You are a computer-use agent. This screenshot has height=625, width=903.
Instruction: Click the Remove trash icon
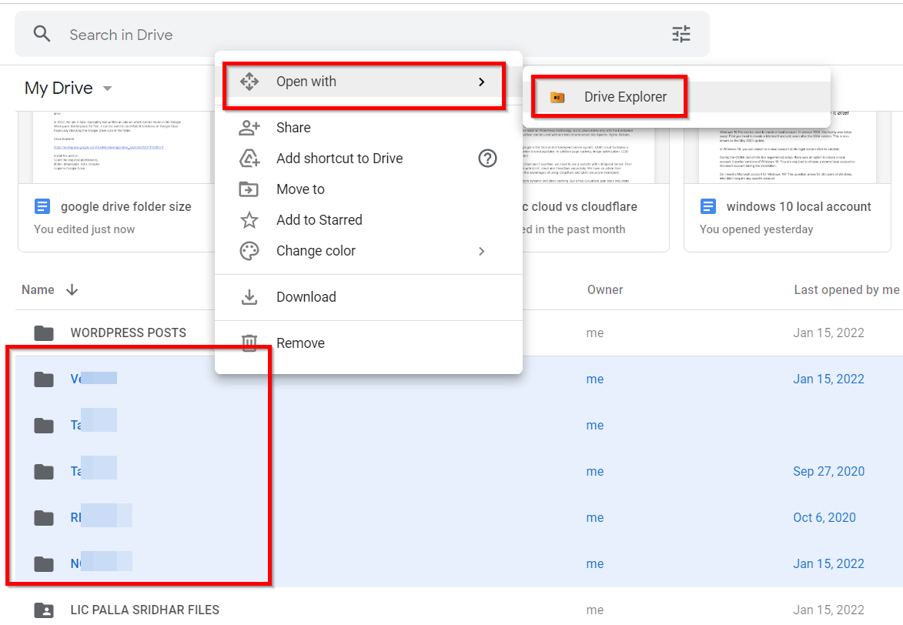click(x=249, y=343)
